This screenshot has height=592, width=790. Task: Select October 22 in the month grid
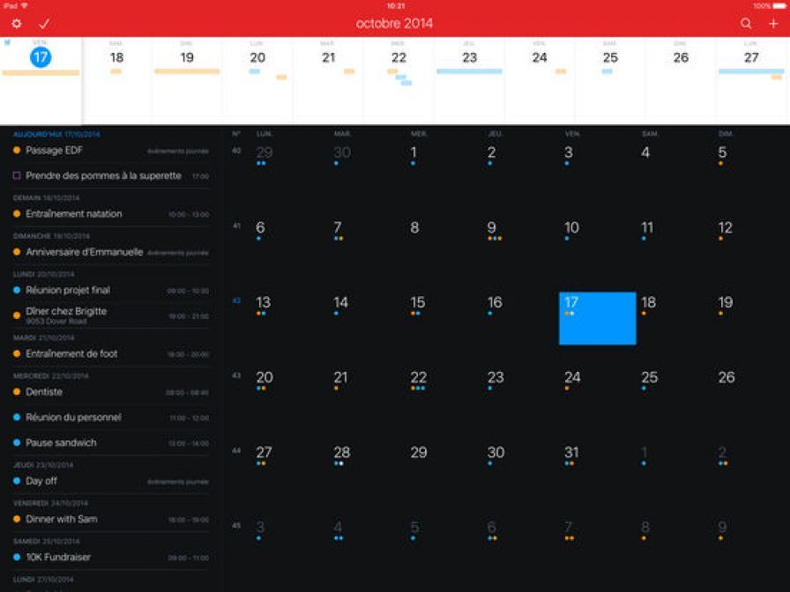click(x=419, y=379)
